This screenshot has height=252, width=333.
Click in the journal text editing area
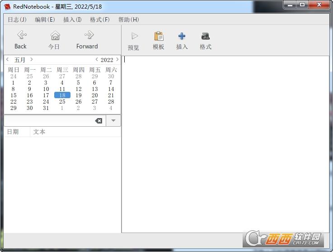coord(225,144)
